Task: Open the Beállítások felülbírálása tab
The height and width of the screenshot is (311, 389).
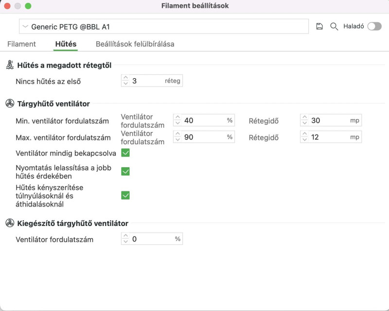Action: [135, 44]
